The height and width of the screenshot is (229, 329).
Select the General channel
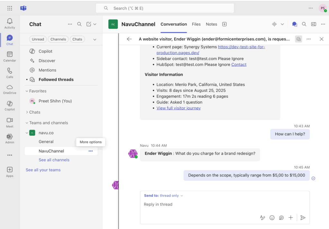pyautogui.click(x=46, y=142)
